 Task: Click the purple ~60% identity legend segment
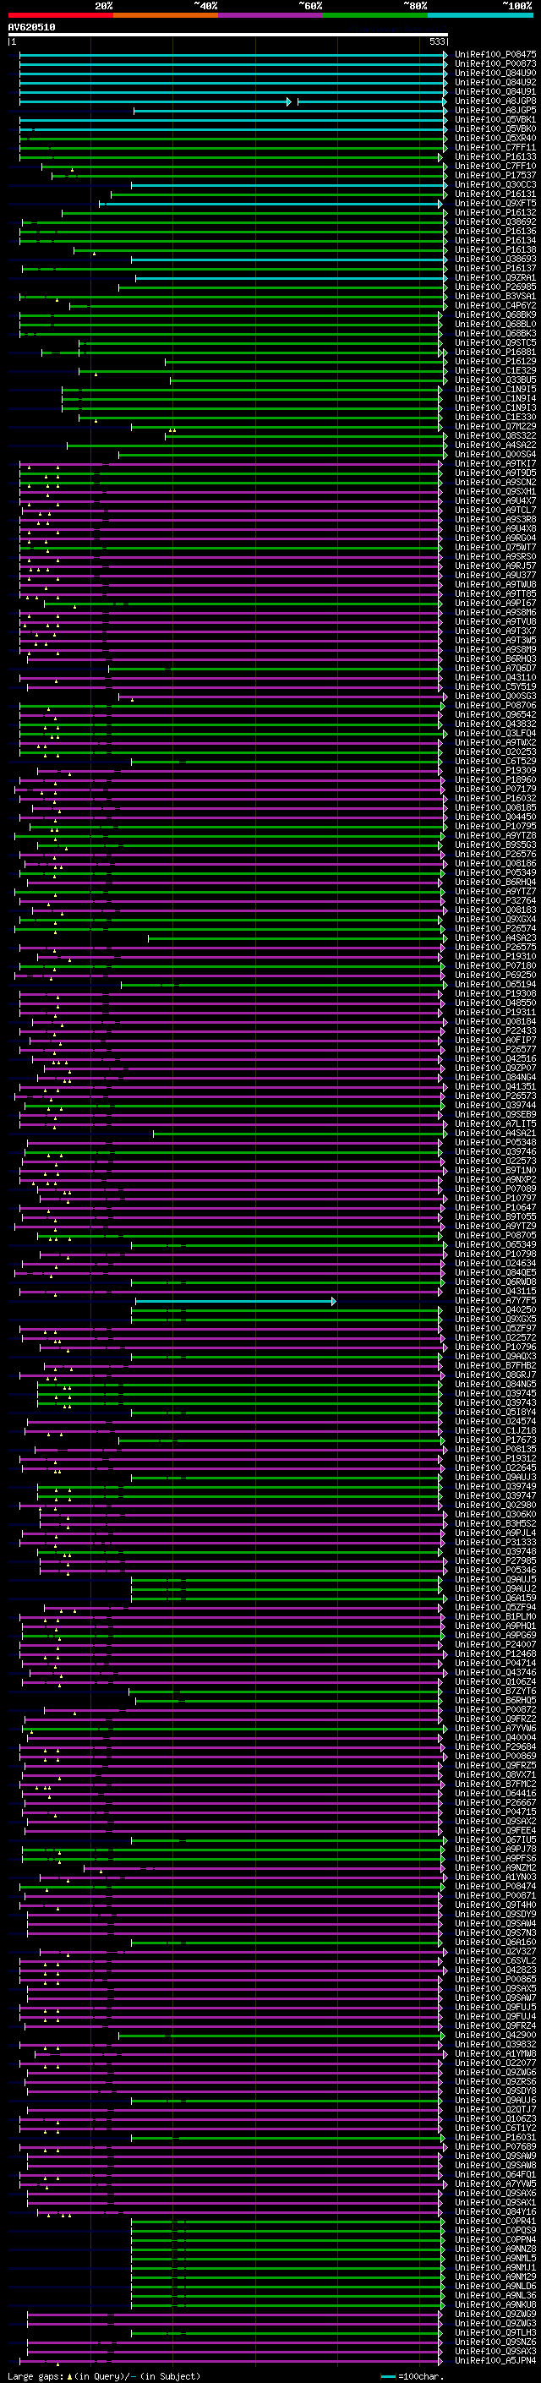(x=270, y=15)
